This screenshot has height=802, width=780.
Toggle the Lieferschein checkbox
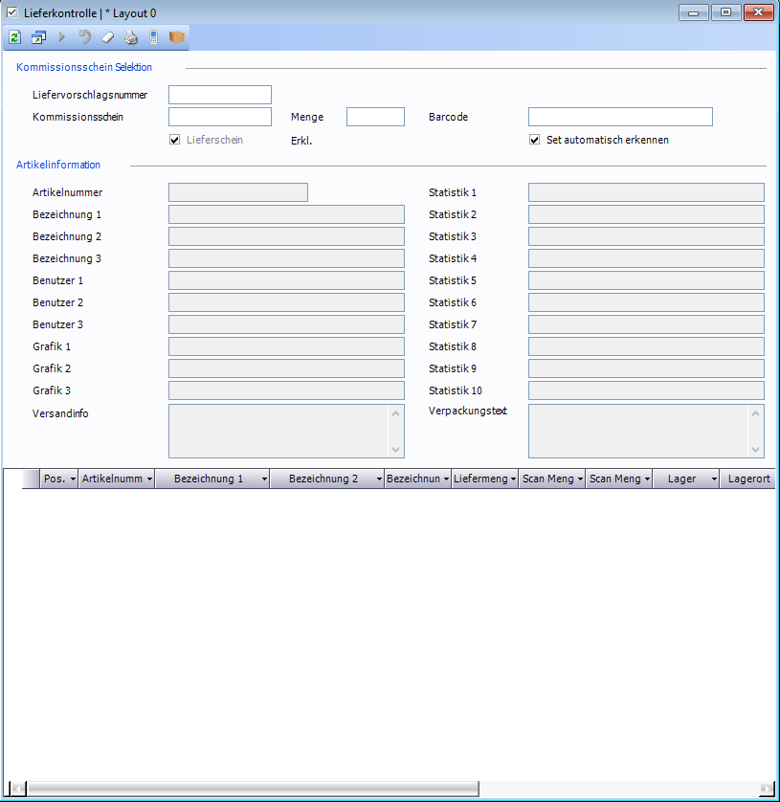pyautogui.click(x=174, y=140)
